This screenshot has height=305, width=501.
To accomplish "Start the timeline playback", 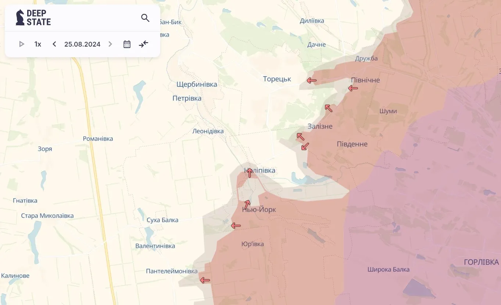I will pyautogui.click(x=21, y=44).
